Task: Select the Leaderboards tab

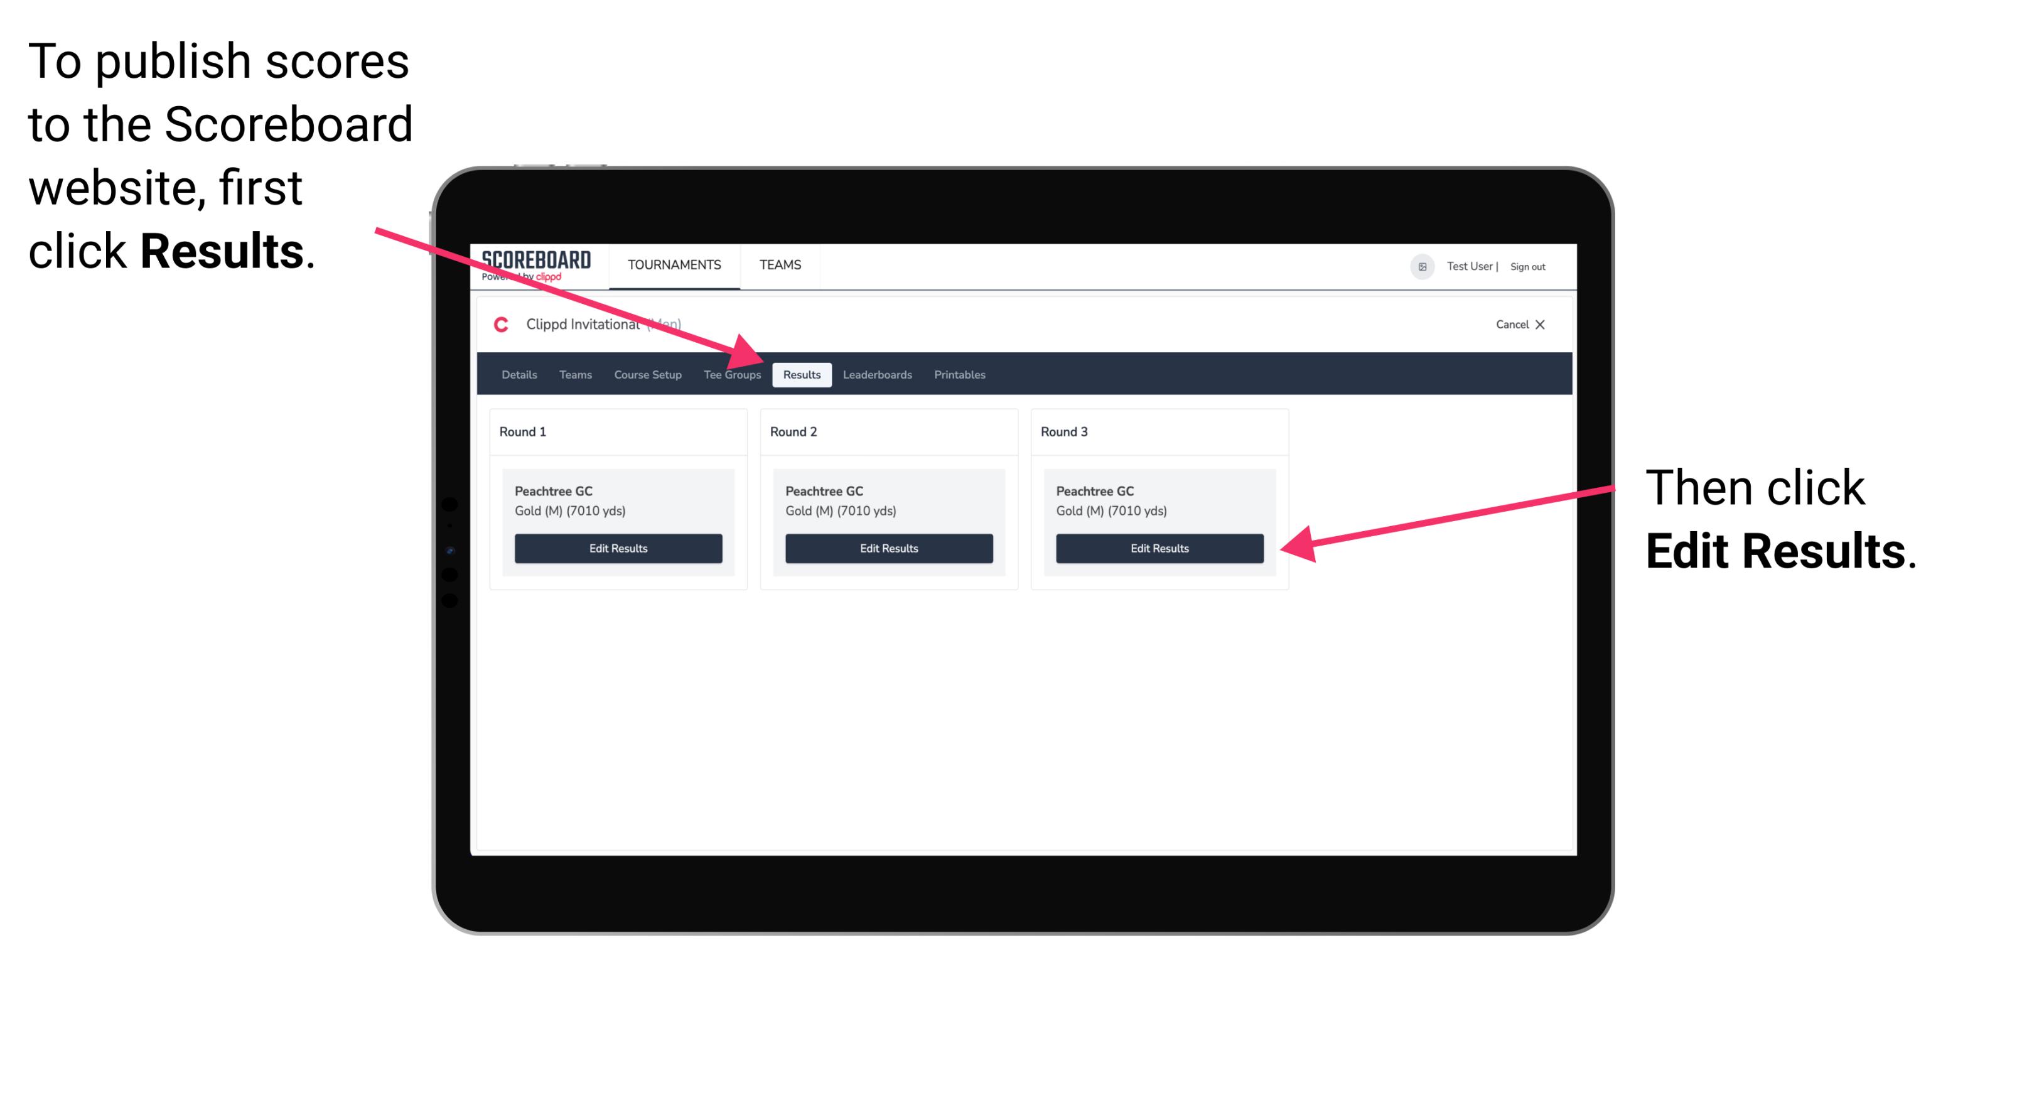Action: (876, 374)
